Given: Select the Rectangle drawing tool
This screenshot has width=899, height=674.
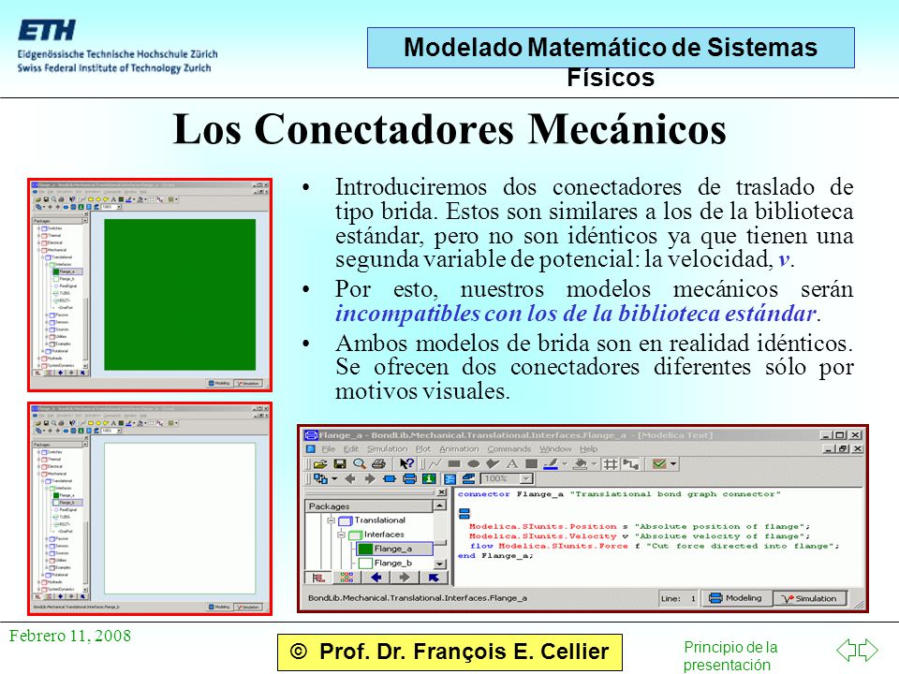Looking at the screenshot, I should (x=454, y=463).
